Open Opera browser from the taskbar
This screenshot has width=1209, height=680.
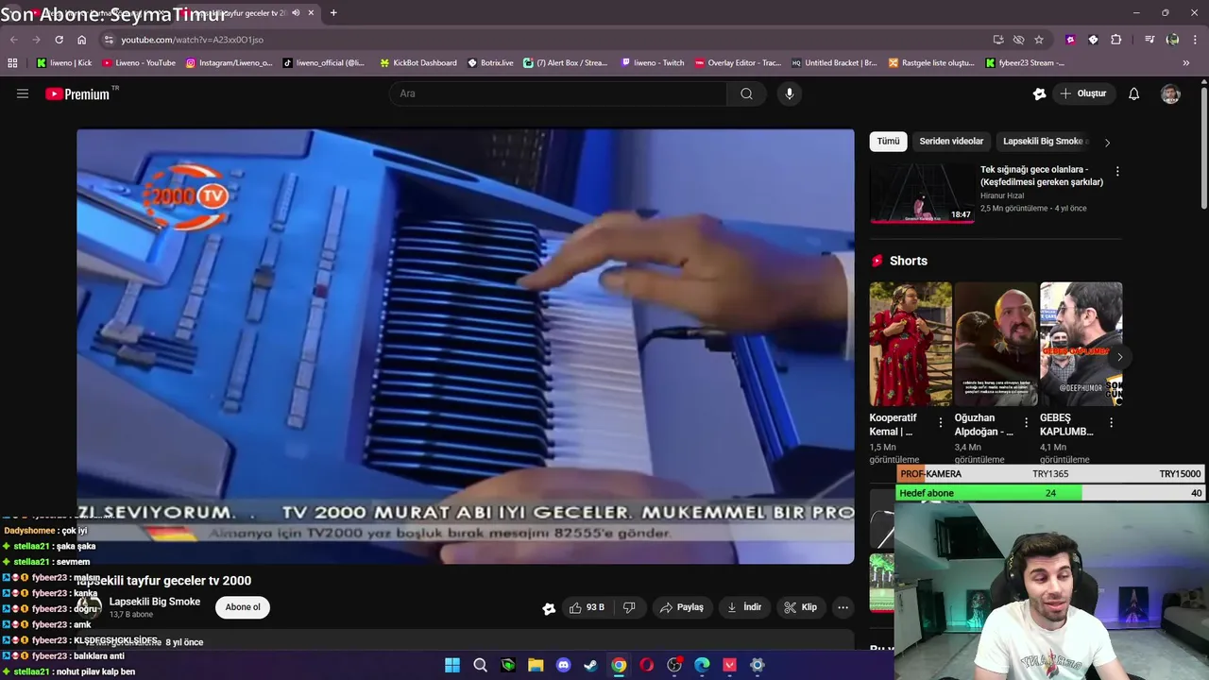coord(646,665)
